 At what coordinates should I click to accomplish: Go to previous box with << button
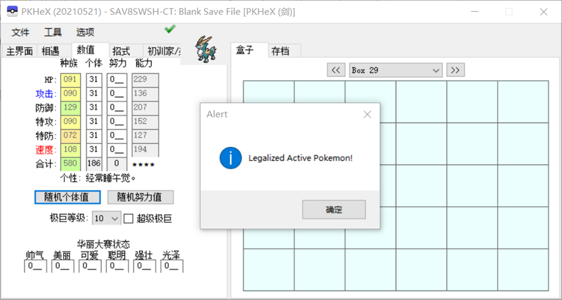[336, 70]
